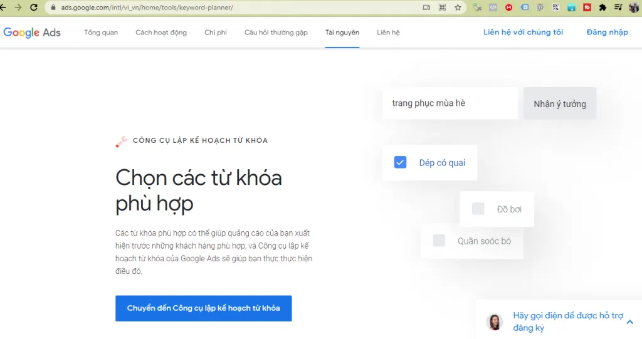
Task: Click the Dép có quai label
Action: click(x=442, y=163)
